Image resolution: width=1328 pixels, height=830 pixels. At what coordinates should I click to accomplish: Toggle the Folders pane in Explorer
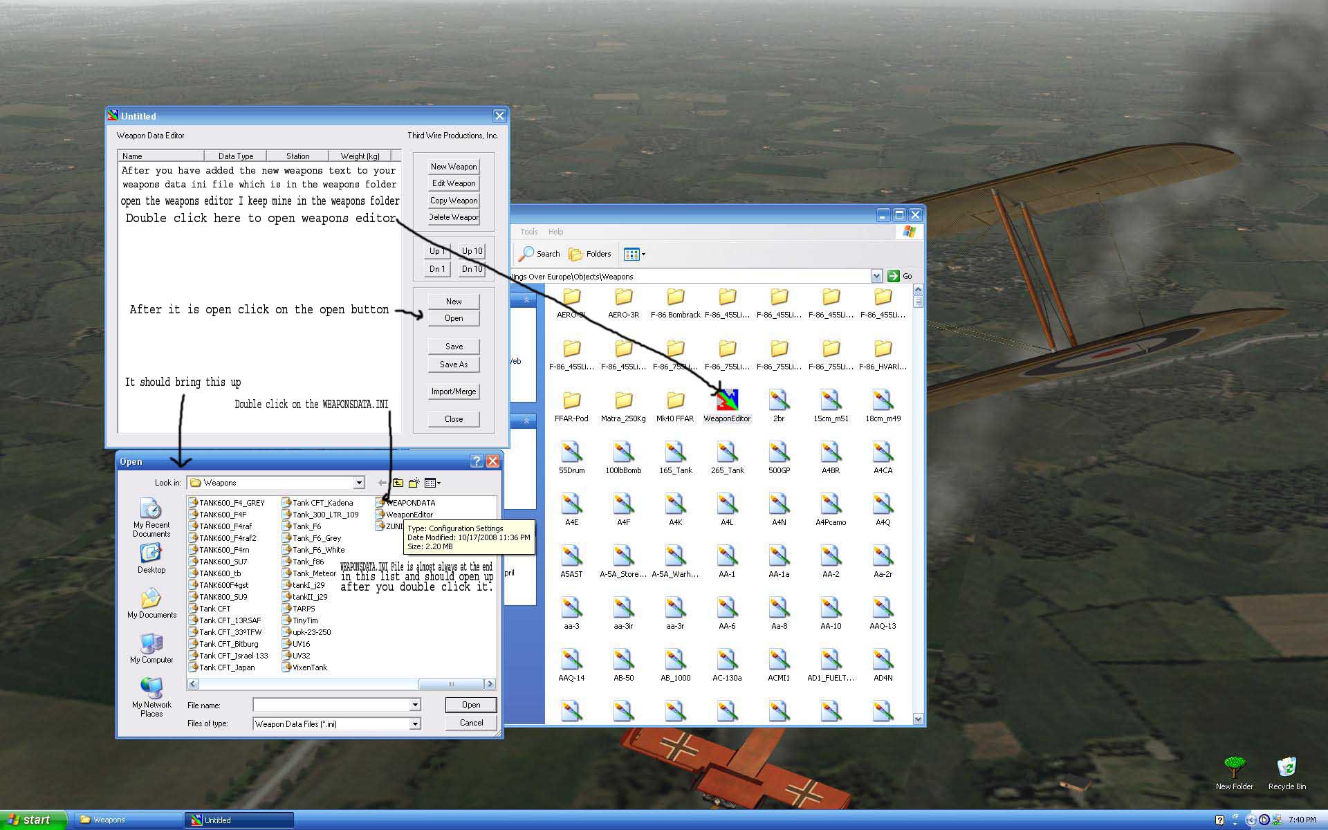coord(590,254)
